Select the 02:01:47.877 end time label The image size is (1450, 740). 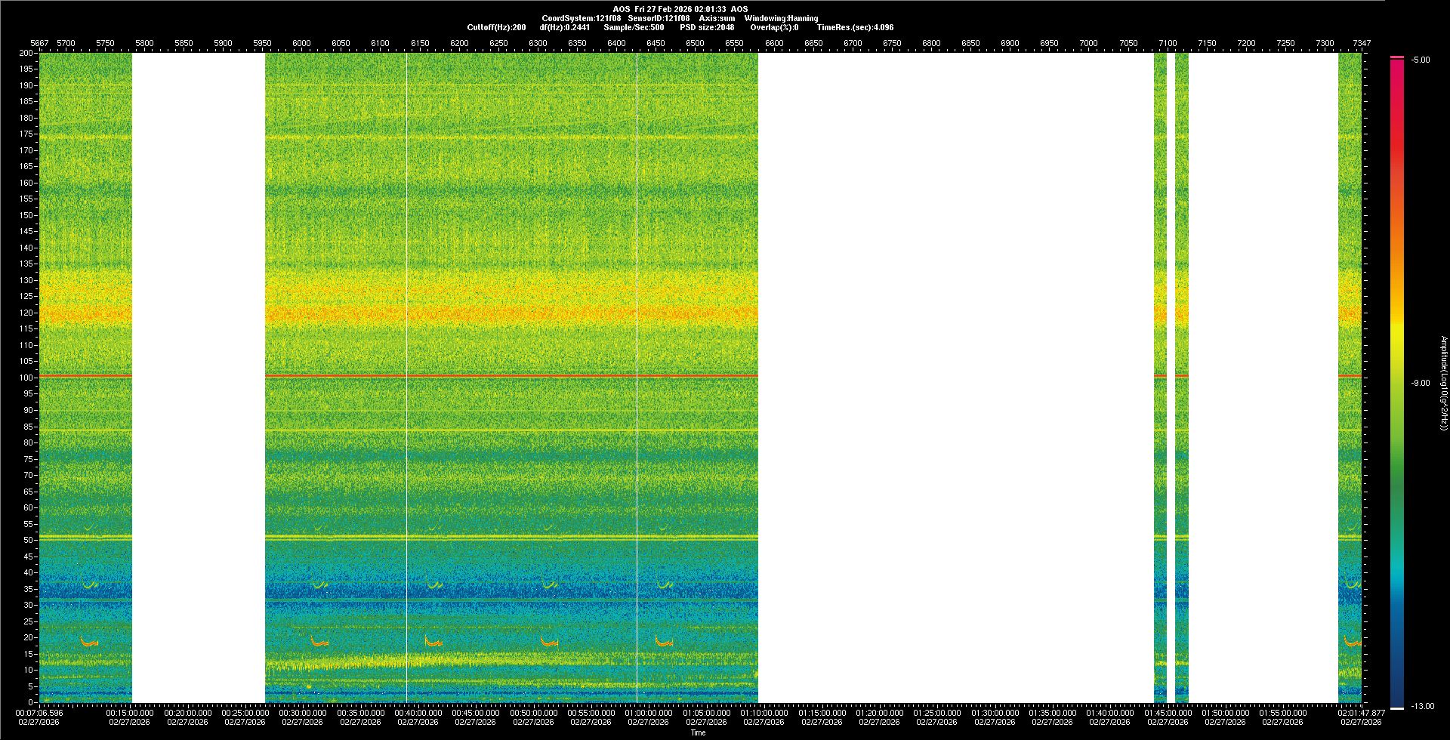1362,713
